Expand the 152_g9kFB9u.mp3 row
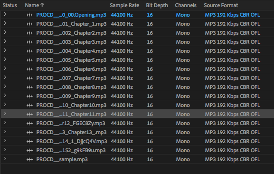 click(5, 150)
